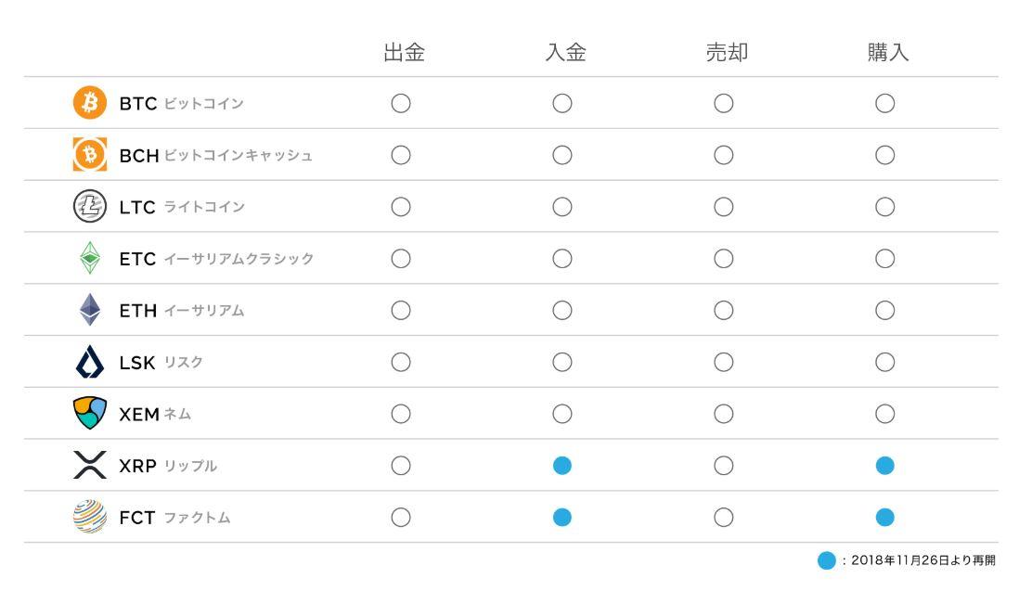
Task: Click the LTC Litecoin logo icon
Action: coord(90,207)
